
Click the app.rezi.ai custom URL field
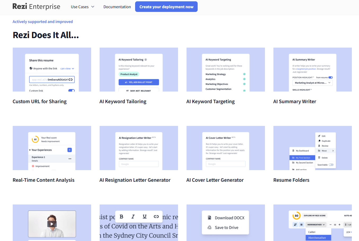tap(52, 80)
